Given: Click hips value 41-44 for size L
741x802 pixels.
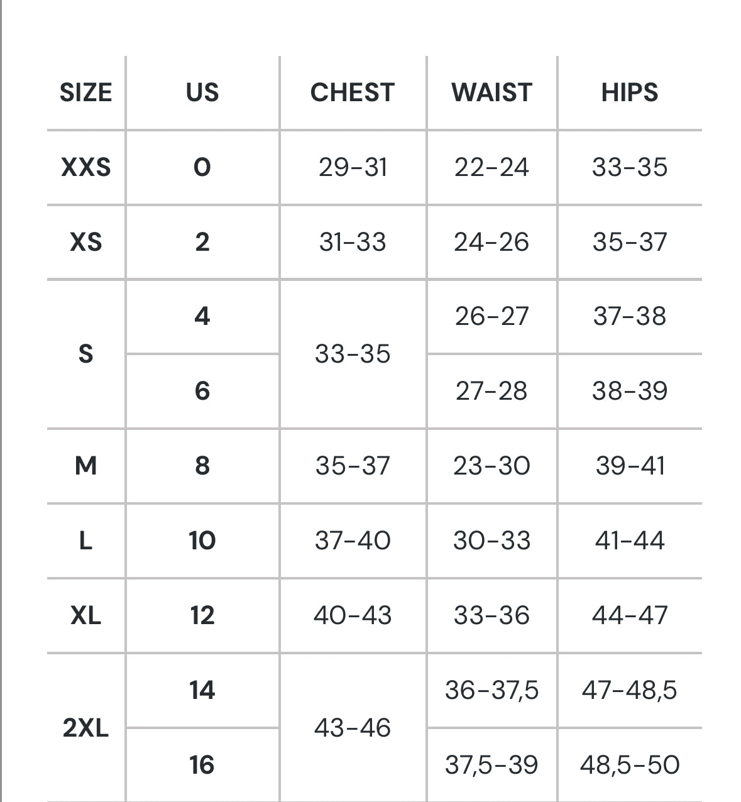Looking at the screenshot, I should pos(630,541).
